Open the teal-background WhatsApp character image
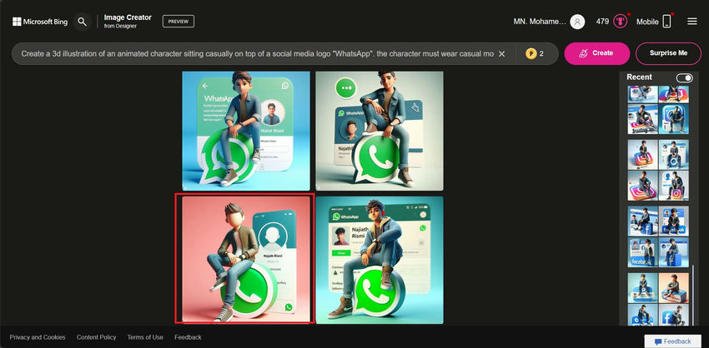The image size is (709, 348). click(x=380, y=260)
